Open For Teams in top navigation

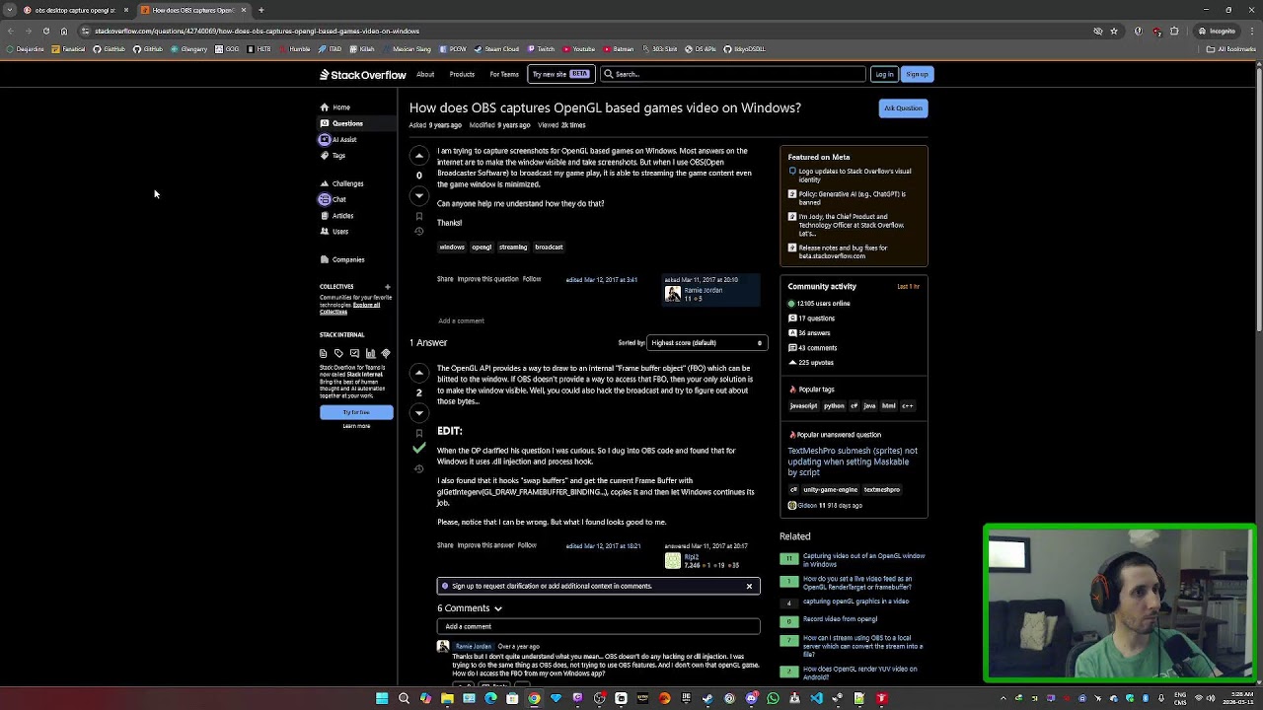click(504, 74)
